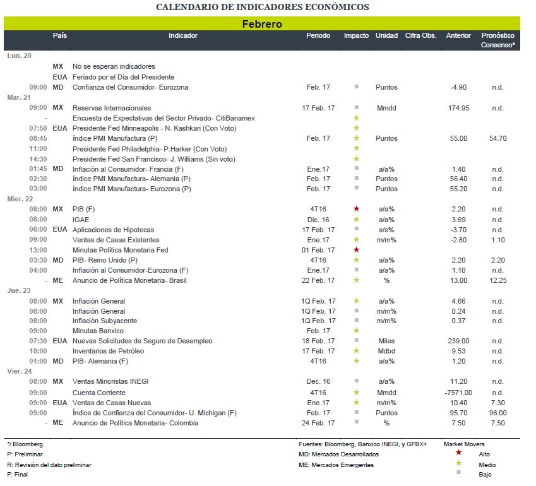
Task: Click the star for Encuesta de Expectativas CitiBanamex
Action: click(356, 117)
